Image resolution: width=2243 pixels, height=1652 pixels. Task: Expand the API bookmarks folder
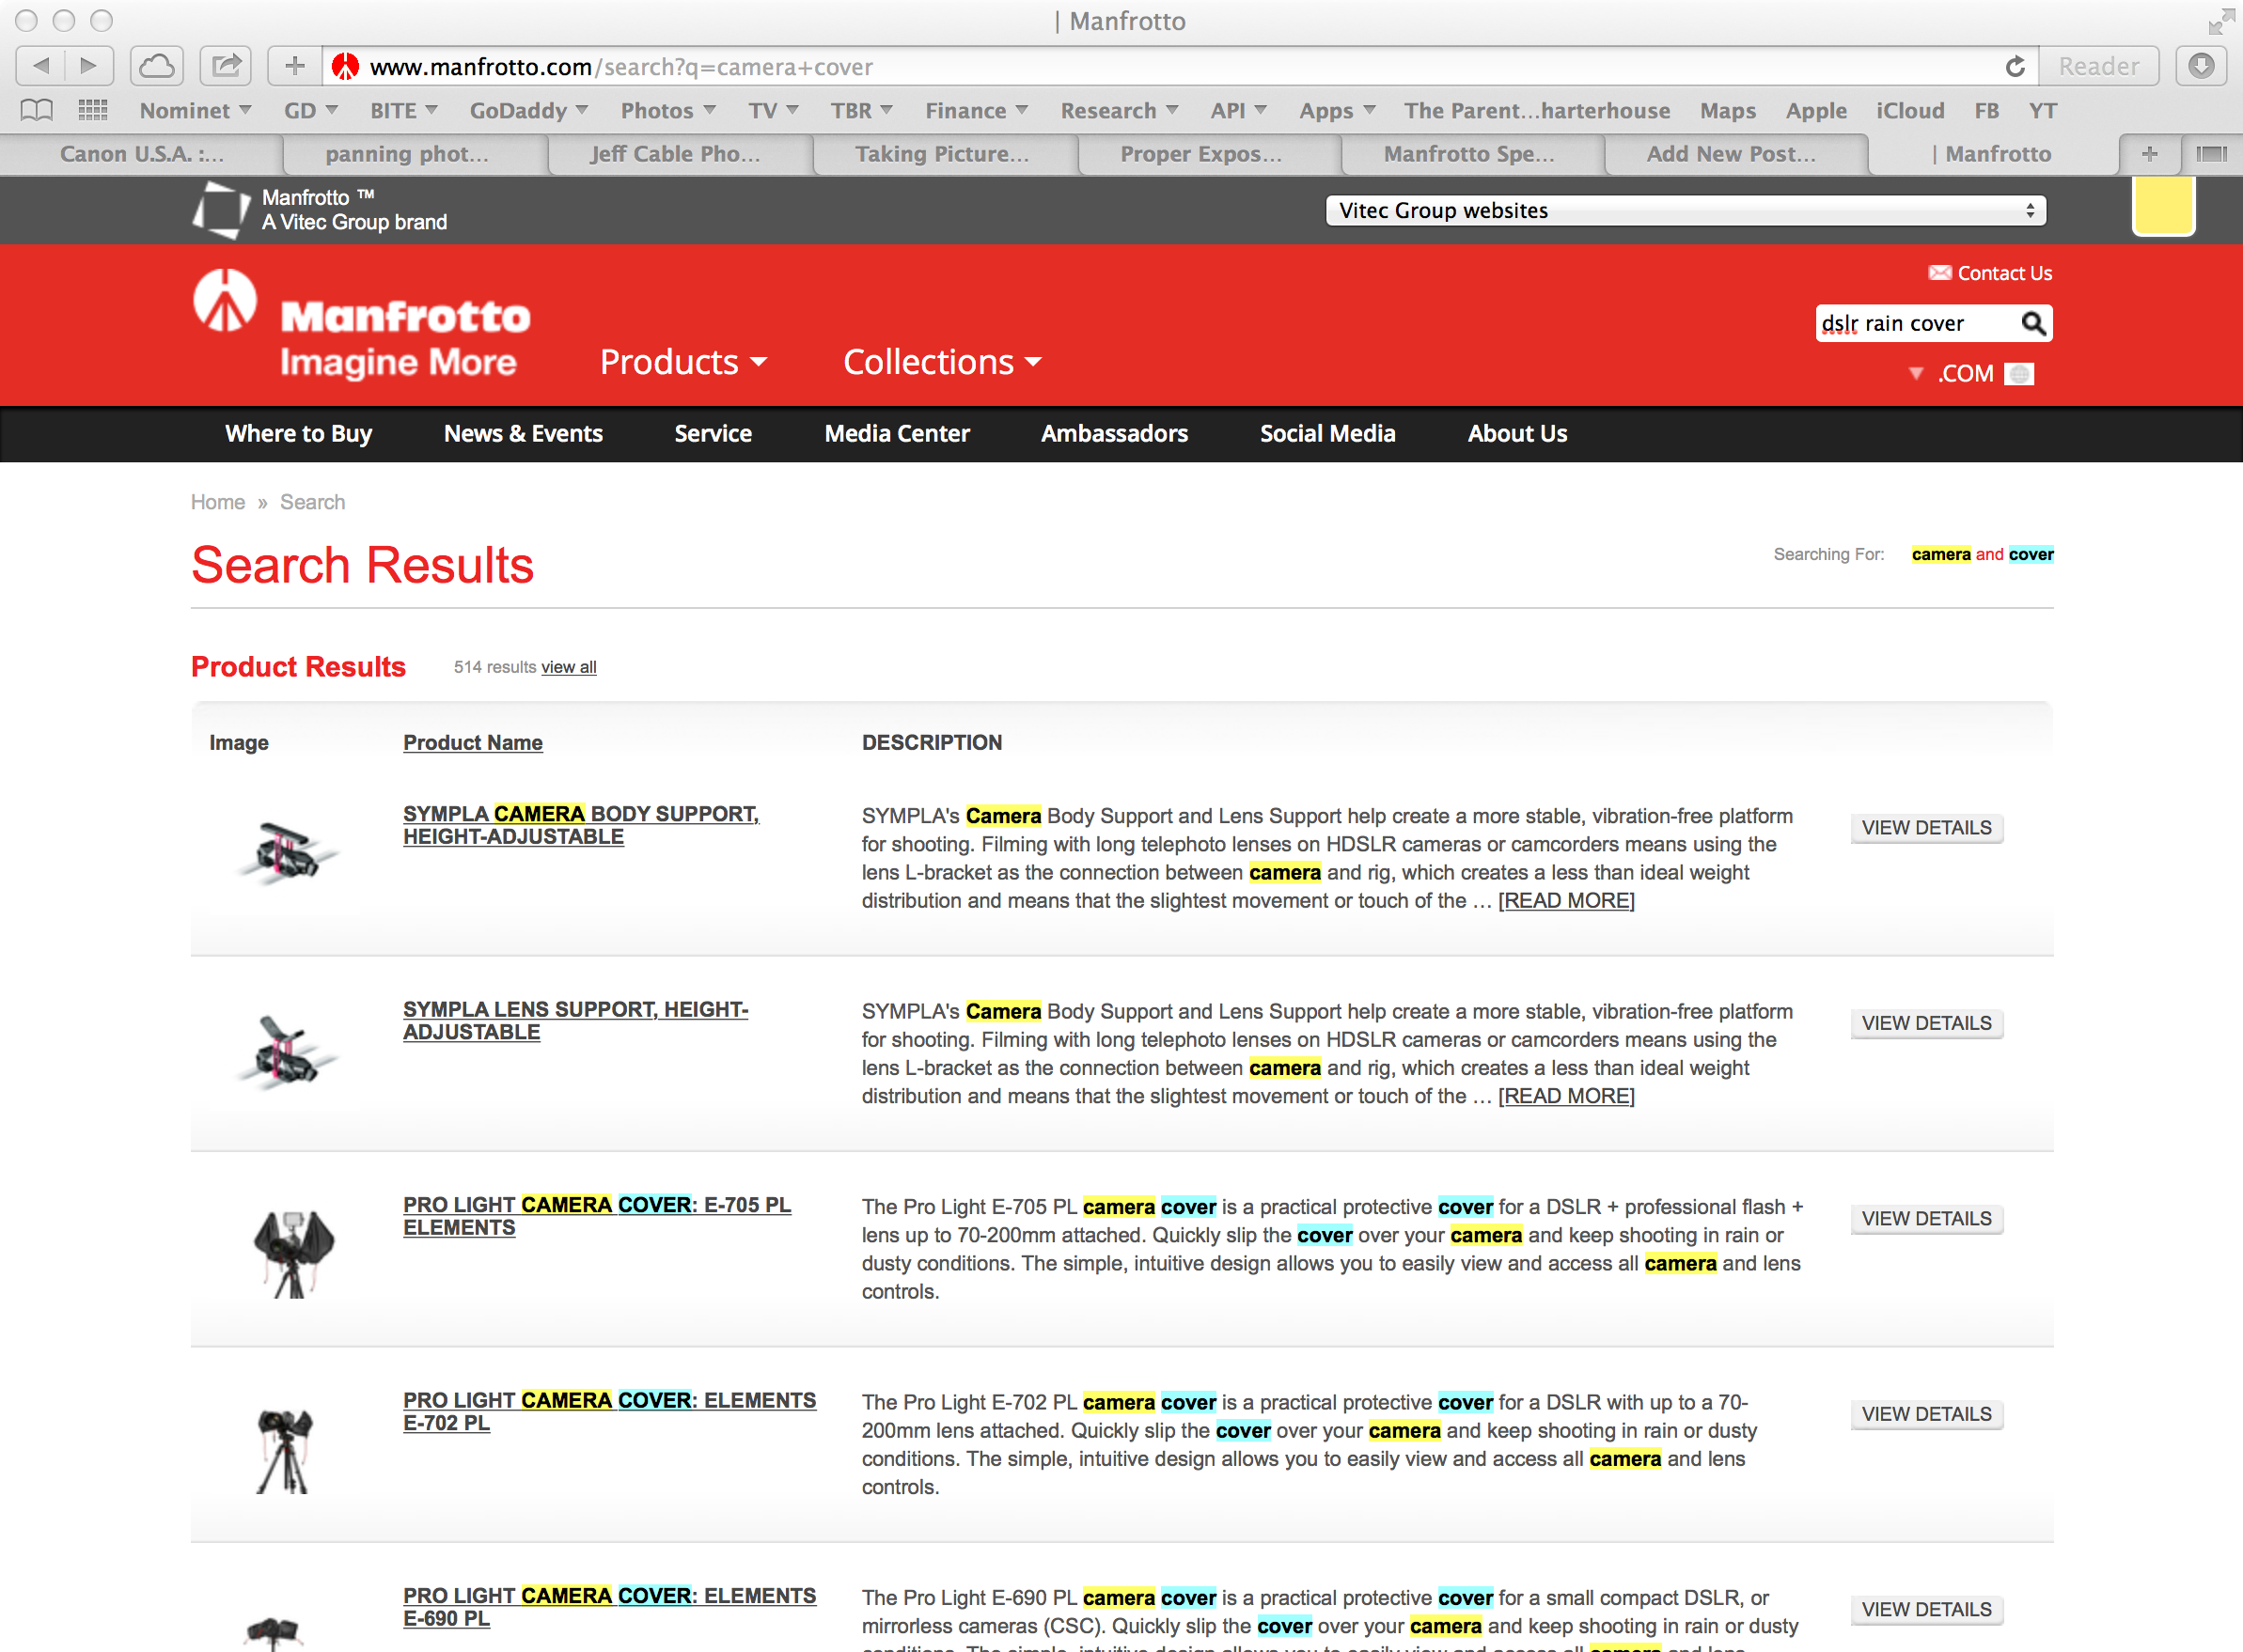pos(1239,110)
